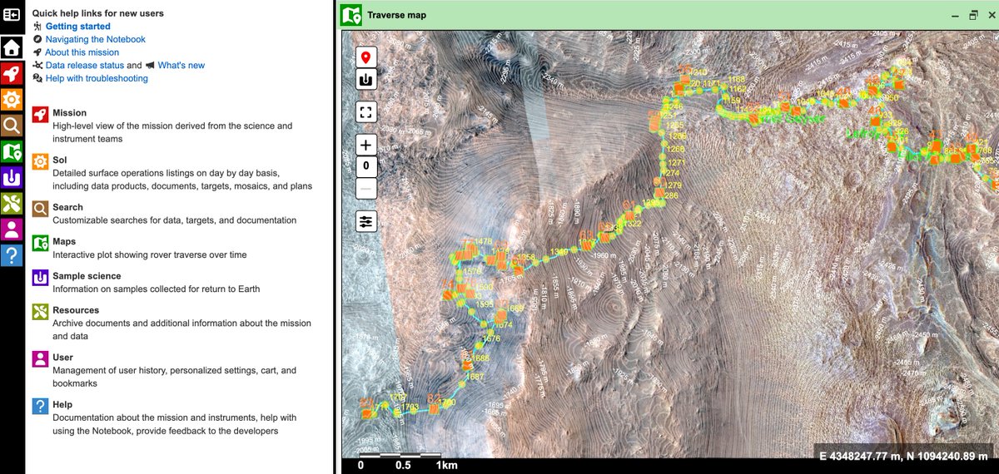Zoom in on the traverse map
999x474 pixels.
(x=366, y=144)
